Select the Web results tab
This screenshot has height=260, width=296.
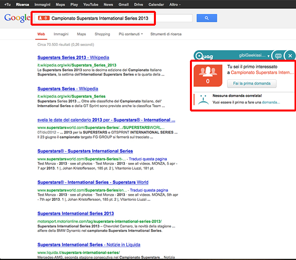pos(41,34)
